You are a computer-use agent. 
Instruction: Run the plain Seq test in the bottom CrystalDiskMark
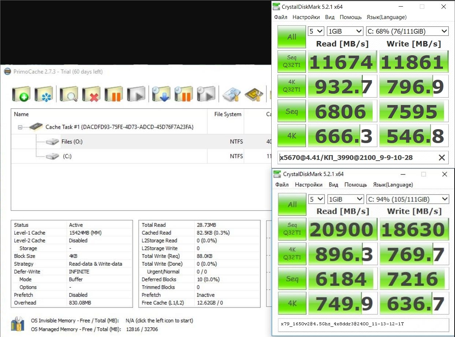292,278
